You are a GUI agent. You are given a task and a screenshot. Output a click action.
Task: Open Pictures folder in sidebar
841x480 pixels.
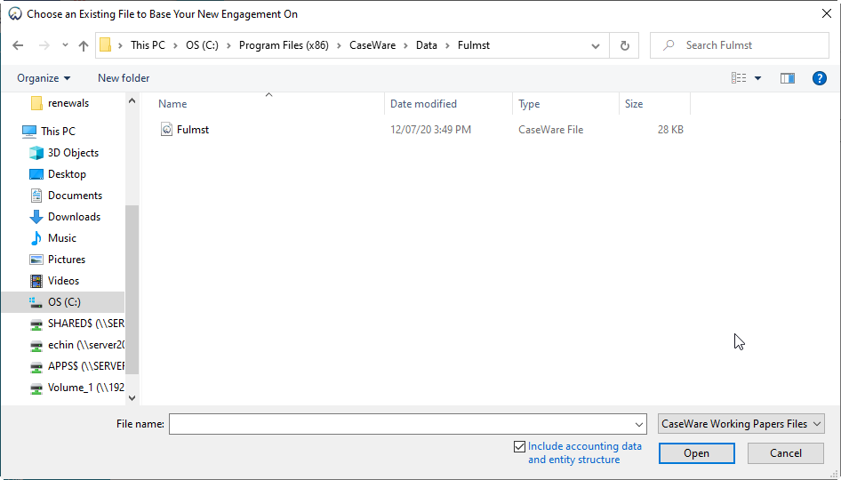[x=57, y=260]
